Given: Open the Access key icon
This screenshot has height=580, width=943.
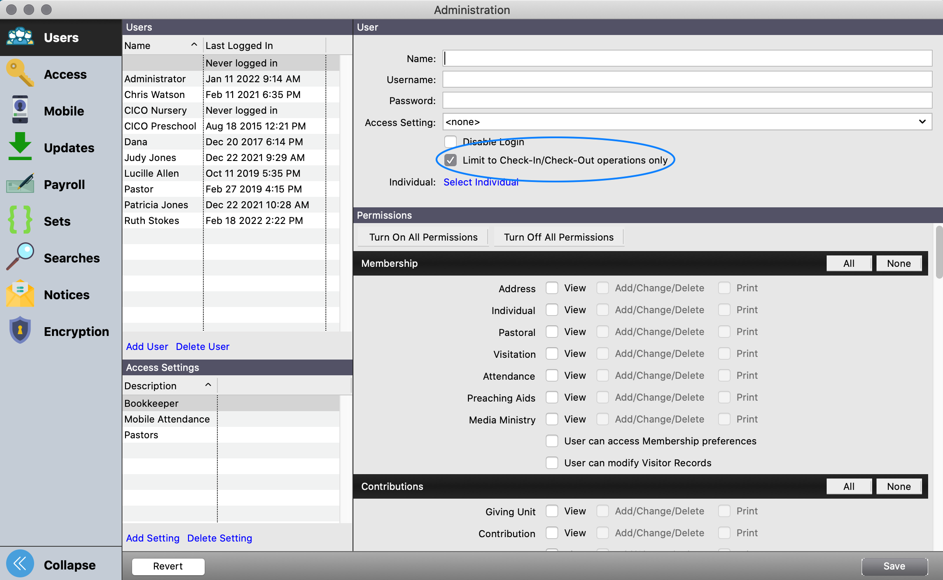Looking at the screenshot, I should [20, 73].
